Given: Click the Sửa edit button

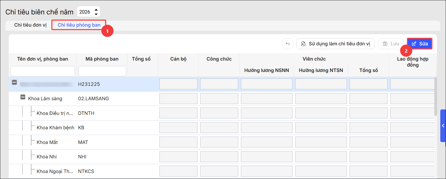Looking at the screenshot, I should pyautogui.click(x=420, y=44).
